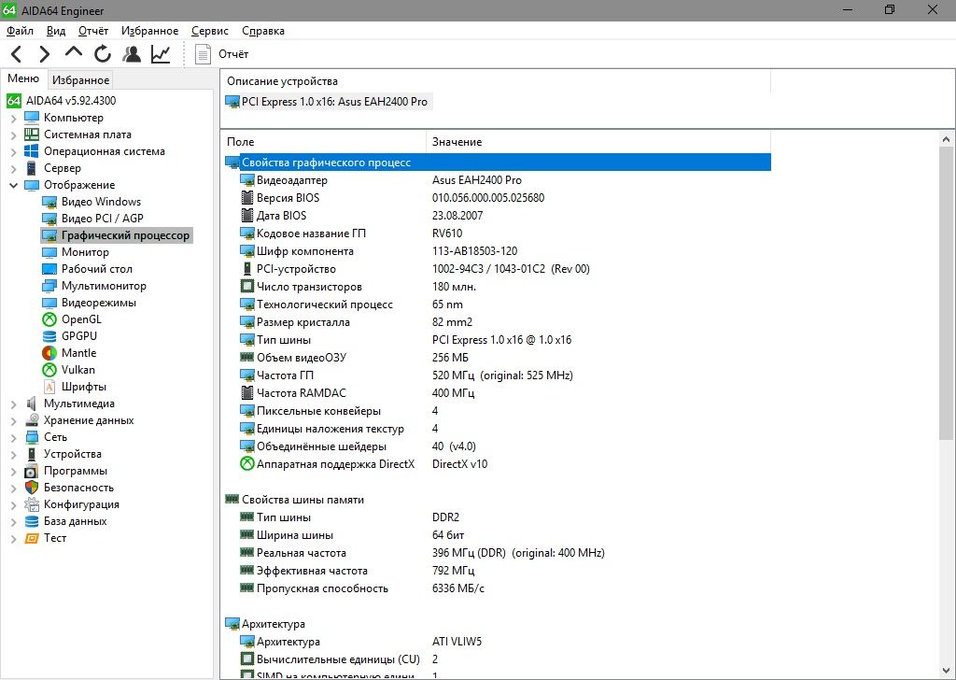956x680 pixels.
Task: Select Монитор in the tree
Action: [85, 252]
